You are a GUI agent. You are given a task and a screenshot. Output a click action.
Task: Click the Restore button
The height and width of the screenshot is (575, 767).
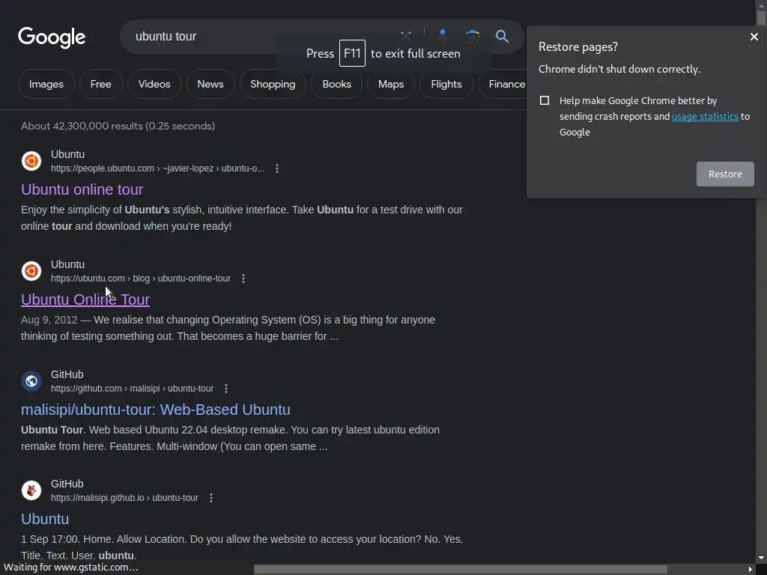click(x=725, y=174)
